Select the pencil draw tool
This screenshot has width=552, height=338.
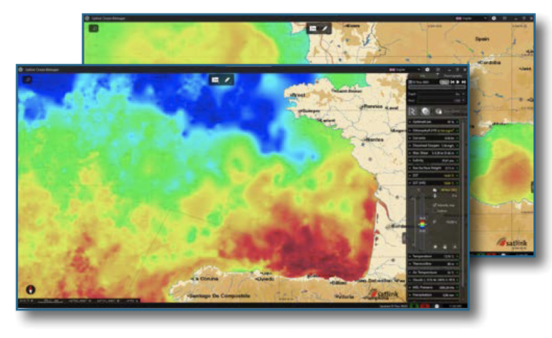pyautogui.click(x=228, y=80)
